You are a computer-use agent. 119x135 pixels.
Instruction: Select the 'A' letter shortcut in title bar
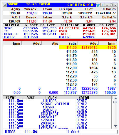[x=71, y=5]
